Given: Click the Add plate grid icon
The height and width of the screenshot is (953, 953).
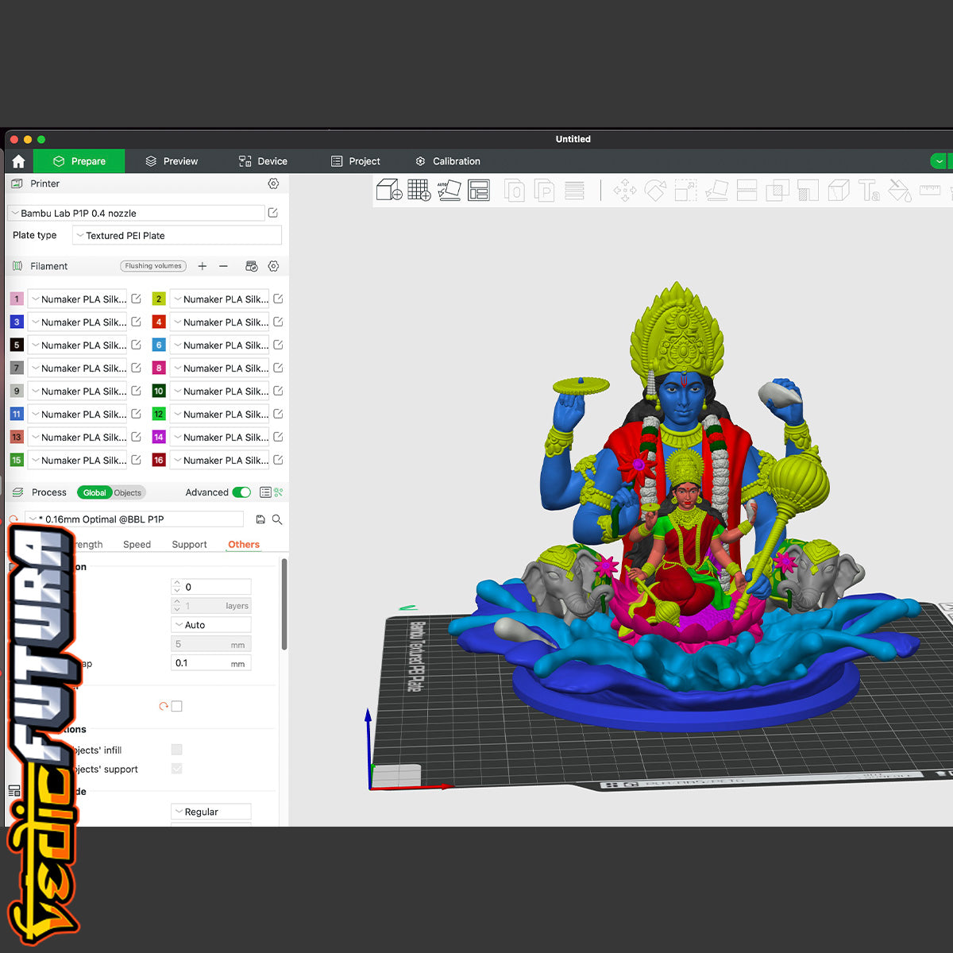Looking at the screenshot, I should coord(419,190).
